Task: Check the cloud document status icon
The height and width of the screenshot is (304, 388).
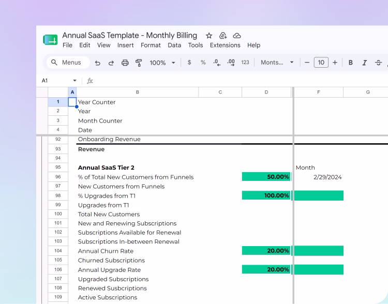Action: coord(237,36)
